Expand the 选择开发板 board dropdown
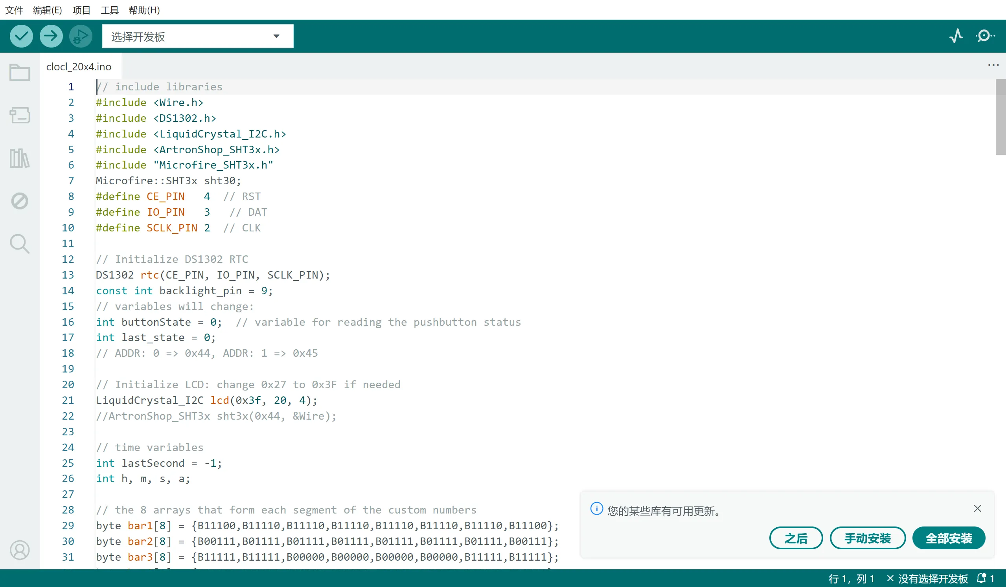The image size is (1006, 587). point(198,36)
